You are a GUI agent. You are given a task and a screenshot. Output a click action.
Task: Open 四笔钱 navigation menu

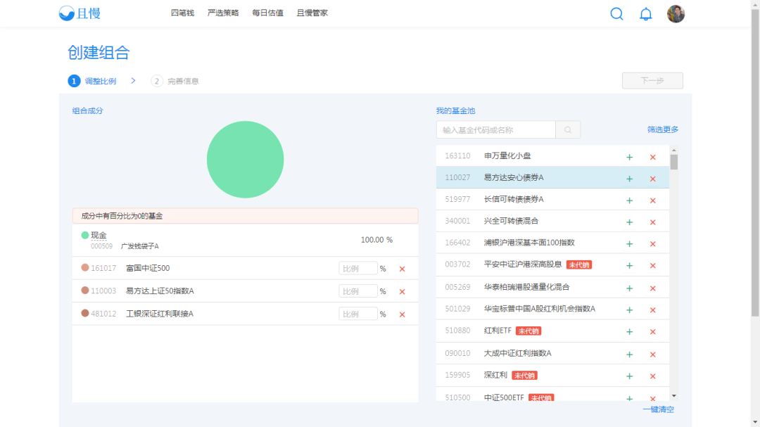(182, 13)
